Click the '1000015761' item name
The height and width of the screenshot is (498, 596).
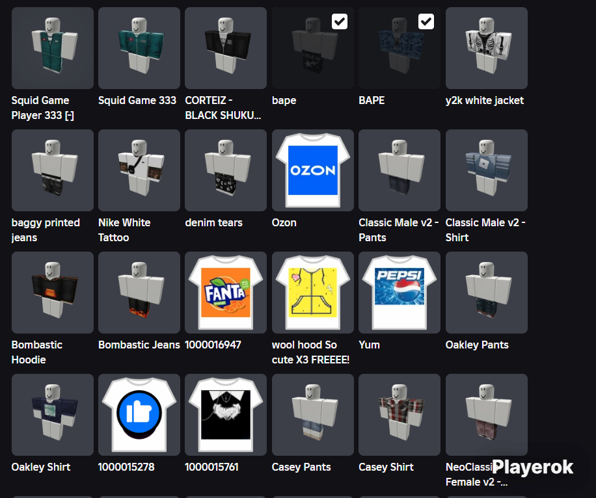tap(211, 467)
